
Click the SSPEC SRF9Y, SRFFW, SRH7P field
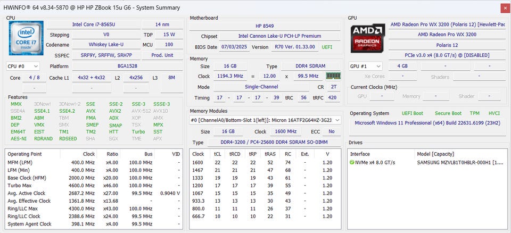106,55
